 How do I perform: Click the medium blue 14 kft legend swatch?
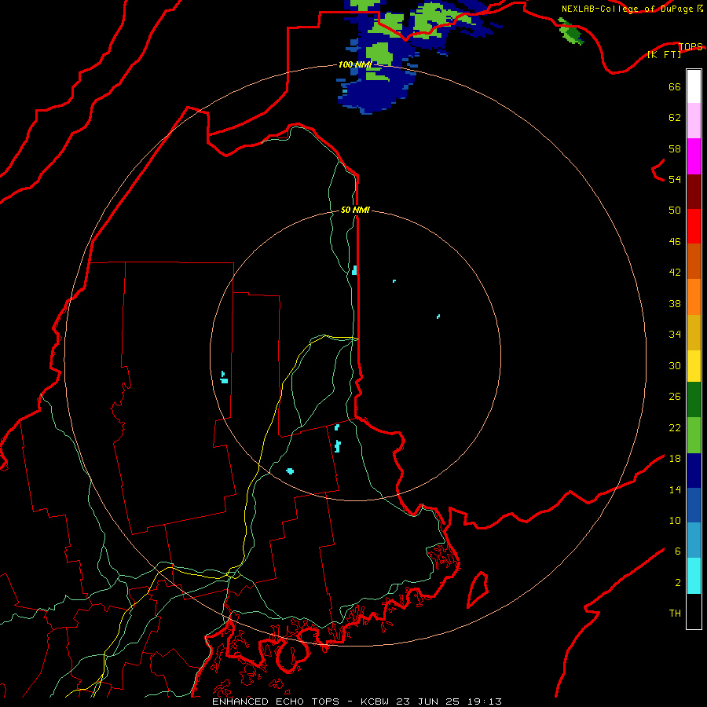coord(694,505)
